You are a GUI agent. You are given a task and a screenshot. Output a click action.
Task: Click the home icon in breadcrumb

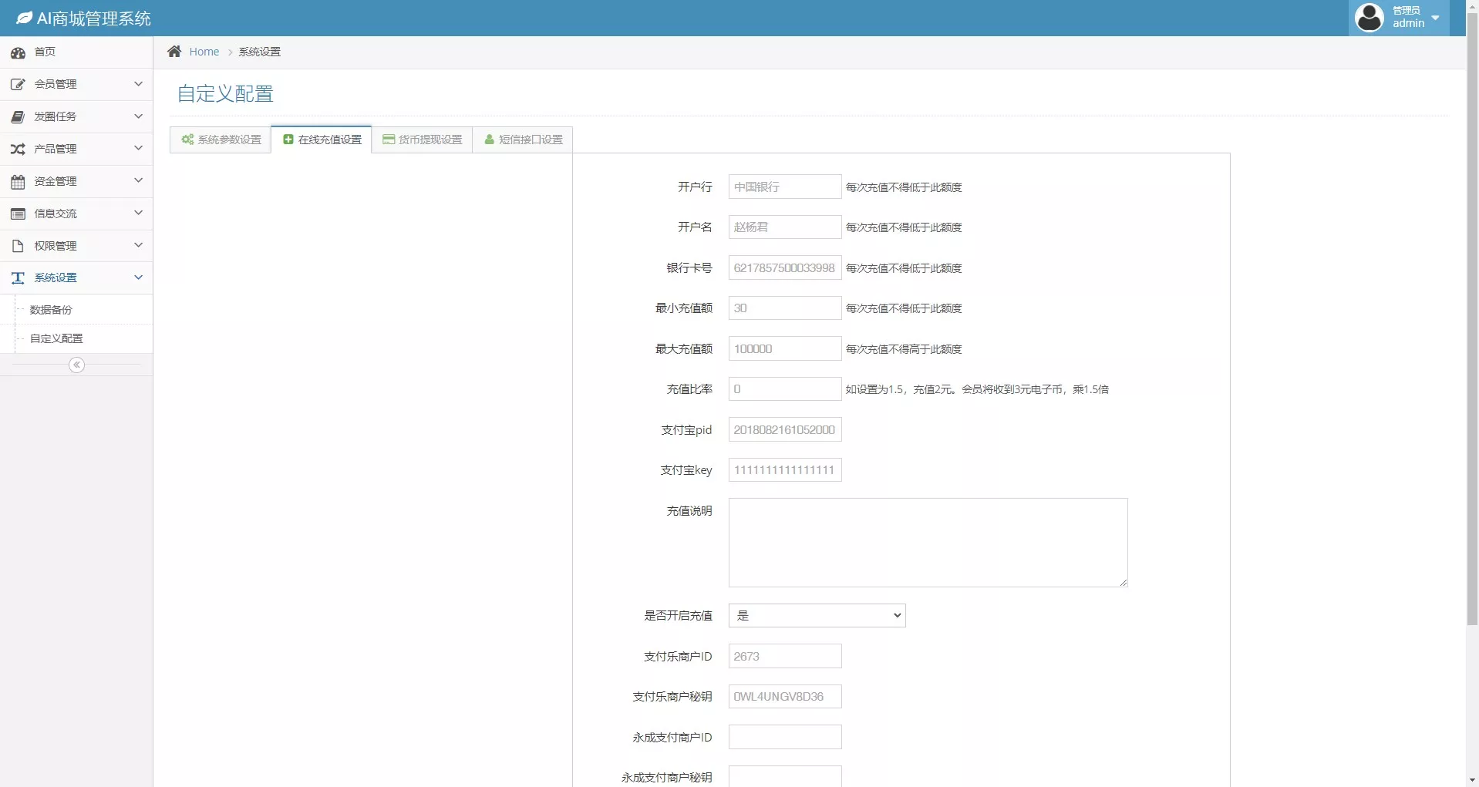pyautogui.click(x=174, y=52)
